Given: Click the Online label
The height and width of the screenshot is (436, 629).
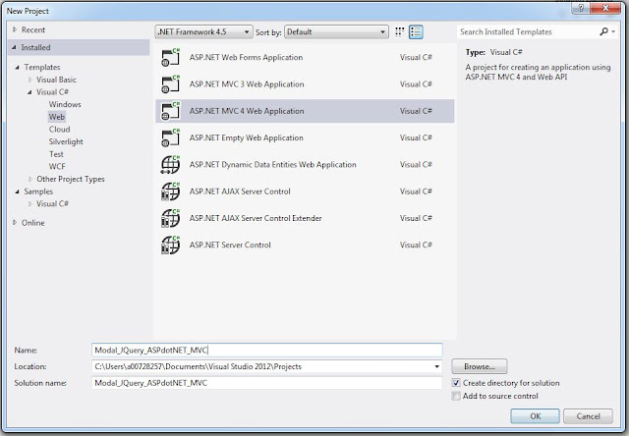Looking at the screenshot, I should pyautogui.click(x=32, y=223).
